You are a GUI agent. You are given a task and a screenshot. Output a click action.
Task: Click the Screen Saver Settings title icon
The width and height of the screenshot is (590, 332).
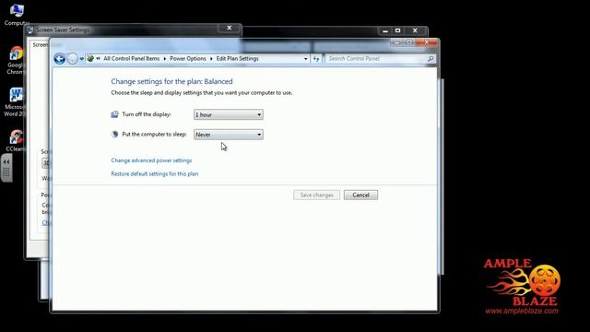pos(30,30)
